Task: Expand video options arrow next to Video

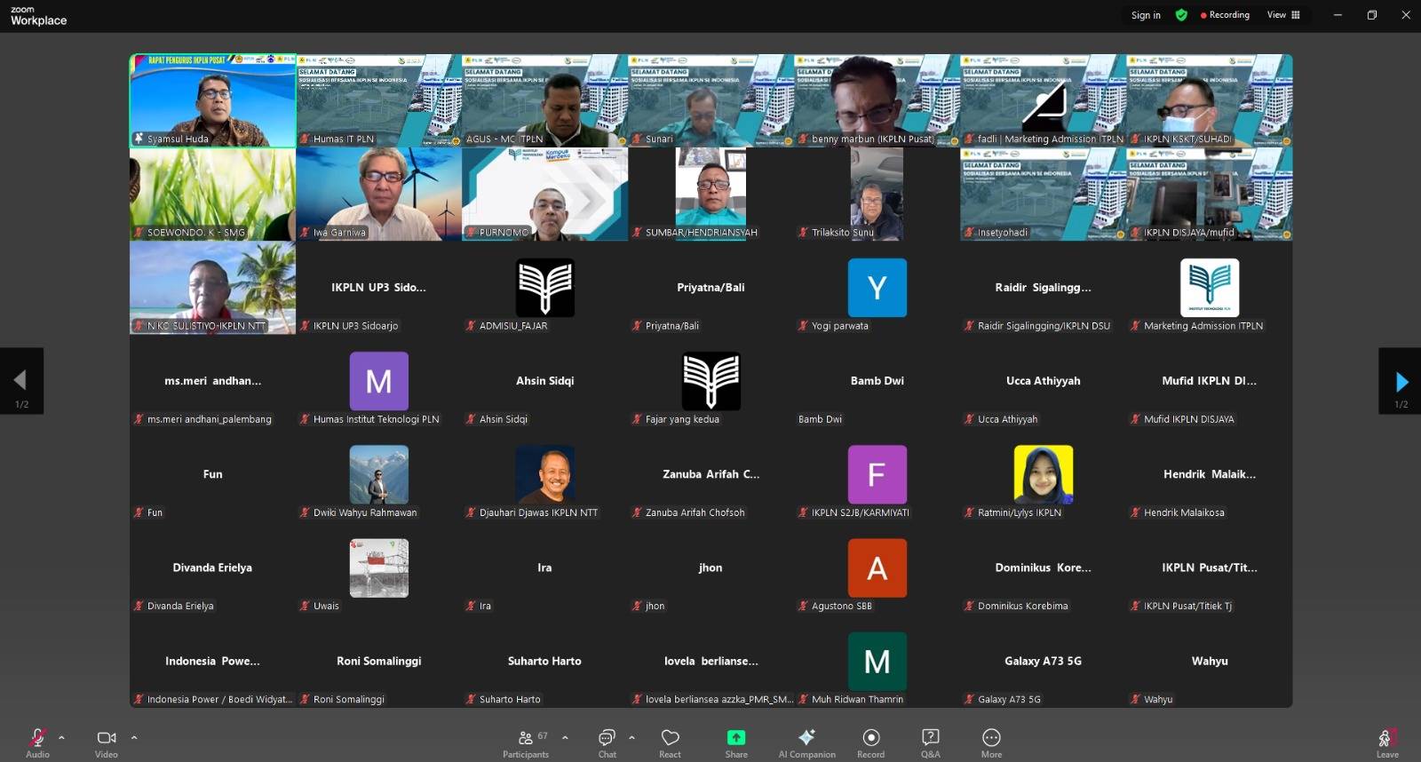Action: point(134,737)
